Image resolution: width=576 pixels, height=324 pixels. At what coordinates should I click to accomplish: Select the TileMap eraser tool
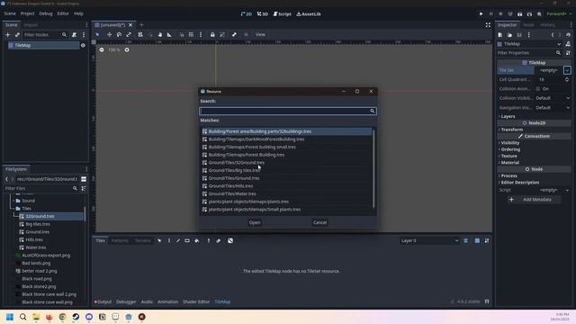tap(218, 240)
